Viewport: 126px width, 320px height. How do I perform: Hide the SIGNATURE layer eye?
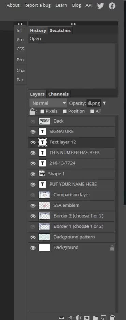click(x=33, y=132)
